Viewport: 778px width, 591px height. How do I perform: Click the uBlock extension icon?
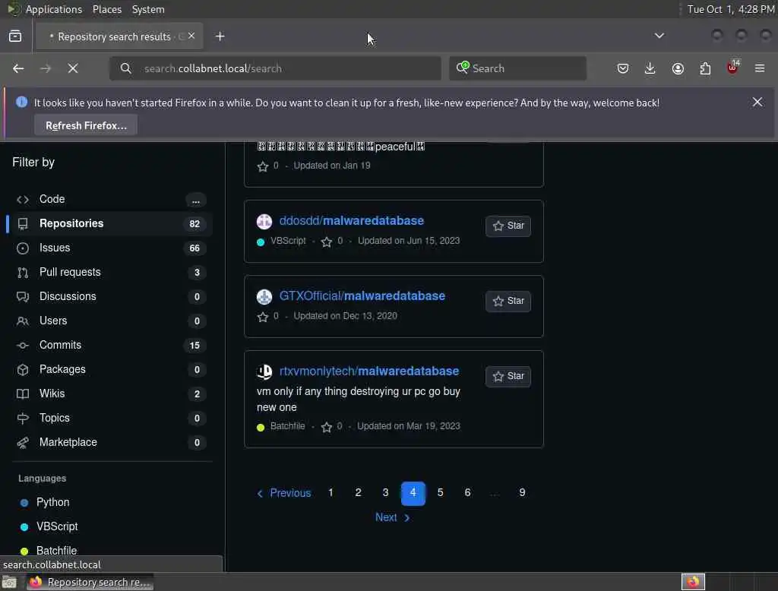tap(733, 68)
